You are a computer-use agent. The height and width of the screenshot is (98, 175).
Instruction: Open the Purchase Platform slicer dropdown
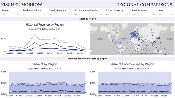(x=34, y=14)
